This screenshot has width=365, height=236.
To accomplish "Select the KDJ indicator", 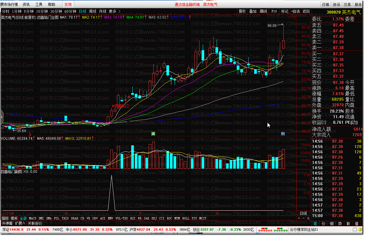I will tap(154, 218).
